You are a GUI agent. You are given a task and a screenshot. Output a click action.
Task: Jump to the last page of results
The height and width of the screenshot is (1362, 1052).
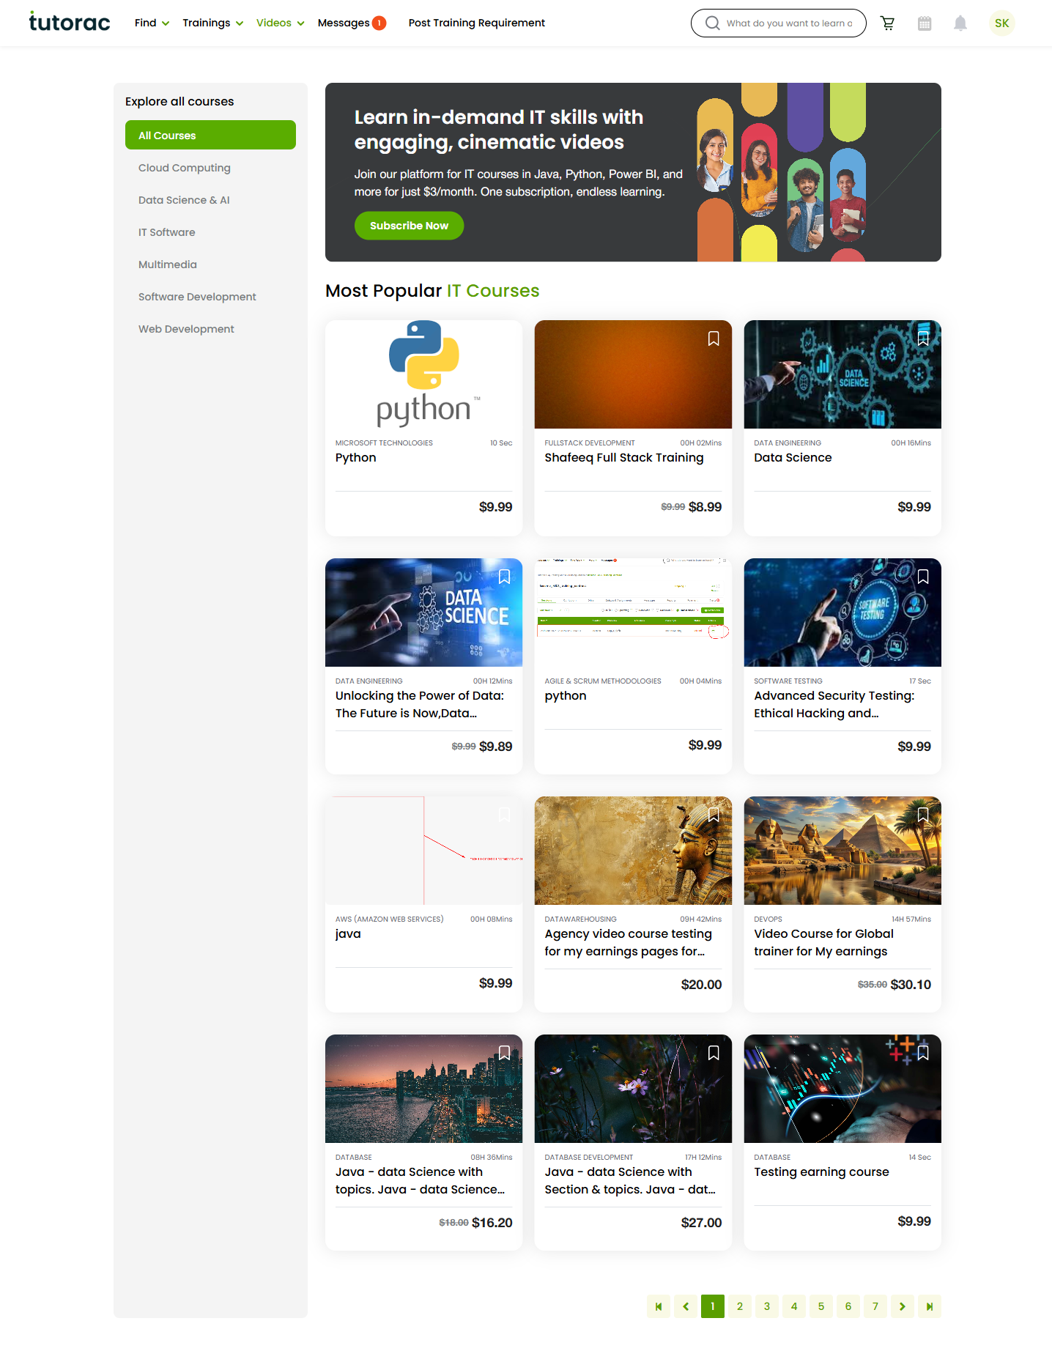[x=930, y=1306]
